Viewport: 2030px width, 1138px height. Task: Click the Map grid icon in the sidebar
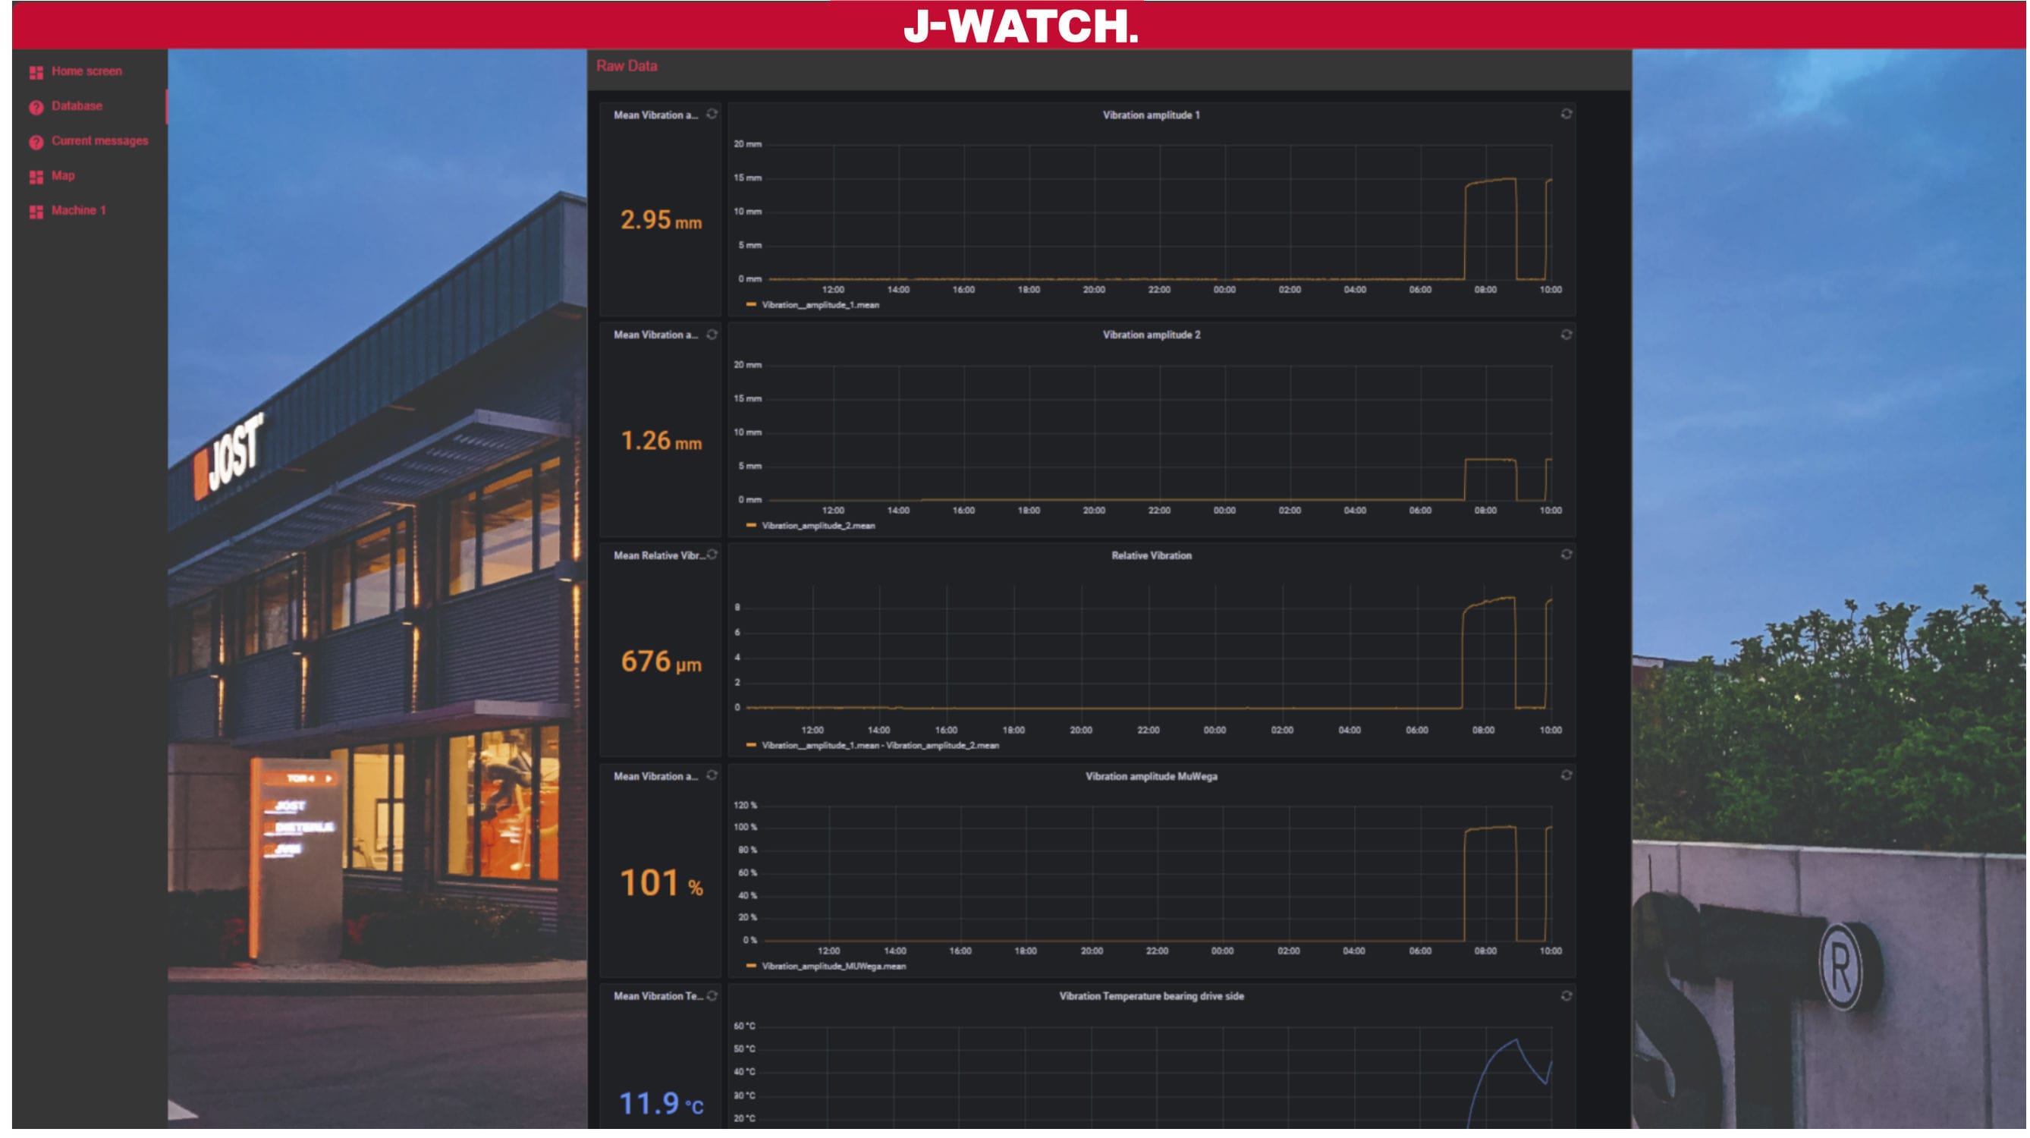point(35,176)
